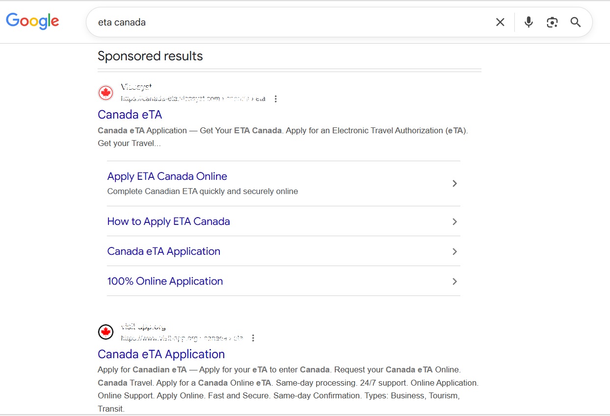Click the second result's maple leaf favicon

[x=106, y=332]
